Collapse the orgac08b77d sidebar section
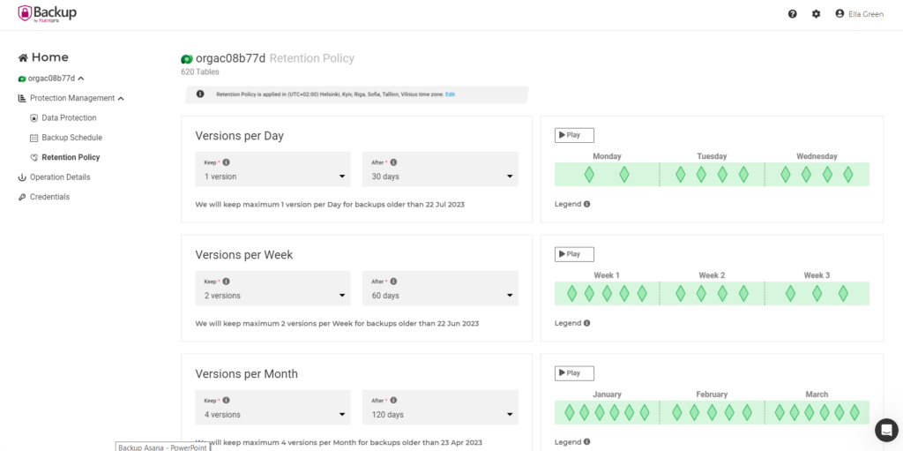Image resolution: width=903 pixels, height=451 pixels. 81,79
